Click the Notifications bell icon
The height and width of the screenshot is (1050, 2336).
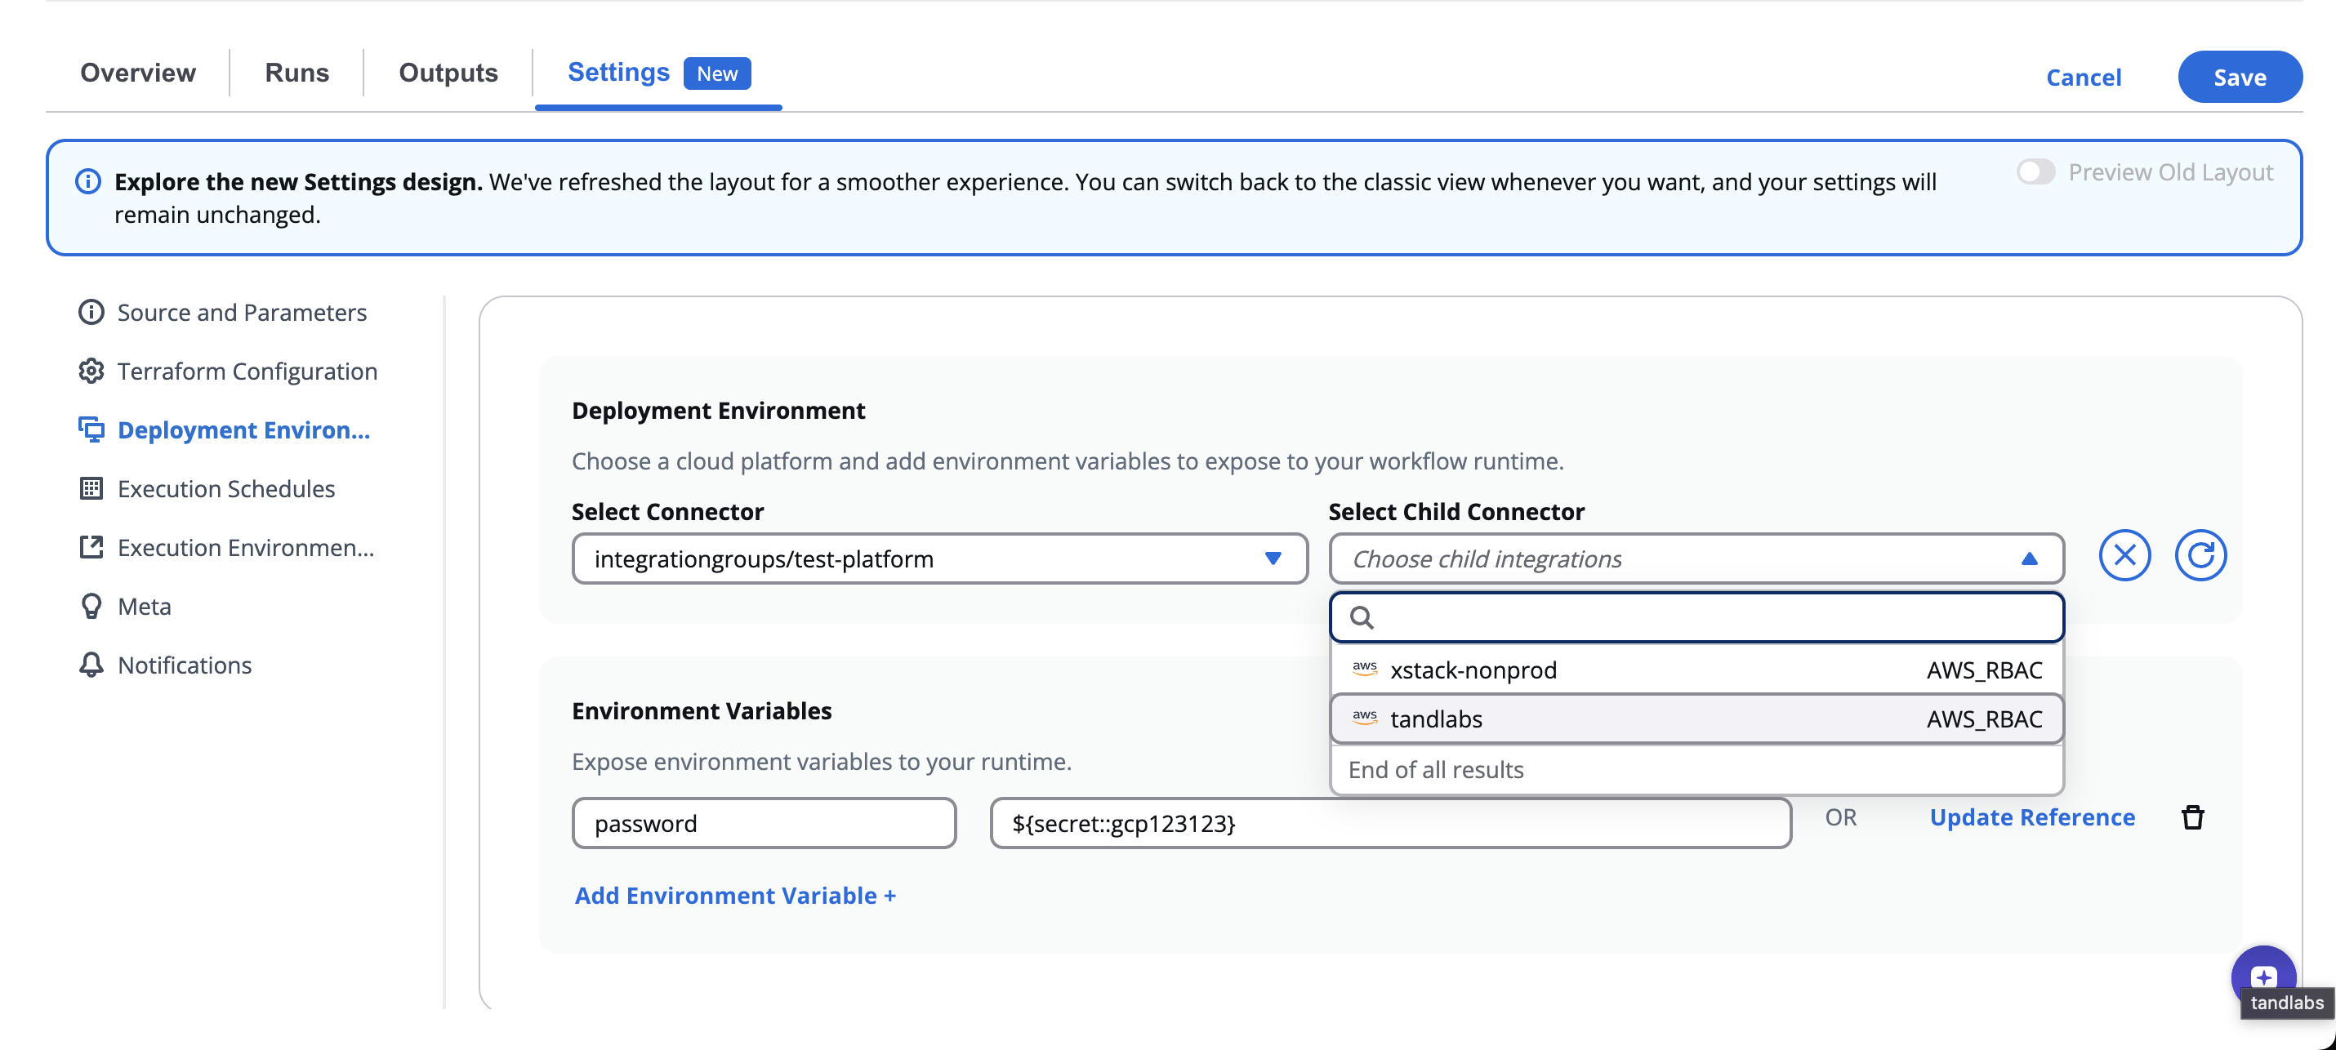pos(91,665)
